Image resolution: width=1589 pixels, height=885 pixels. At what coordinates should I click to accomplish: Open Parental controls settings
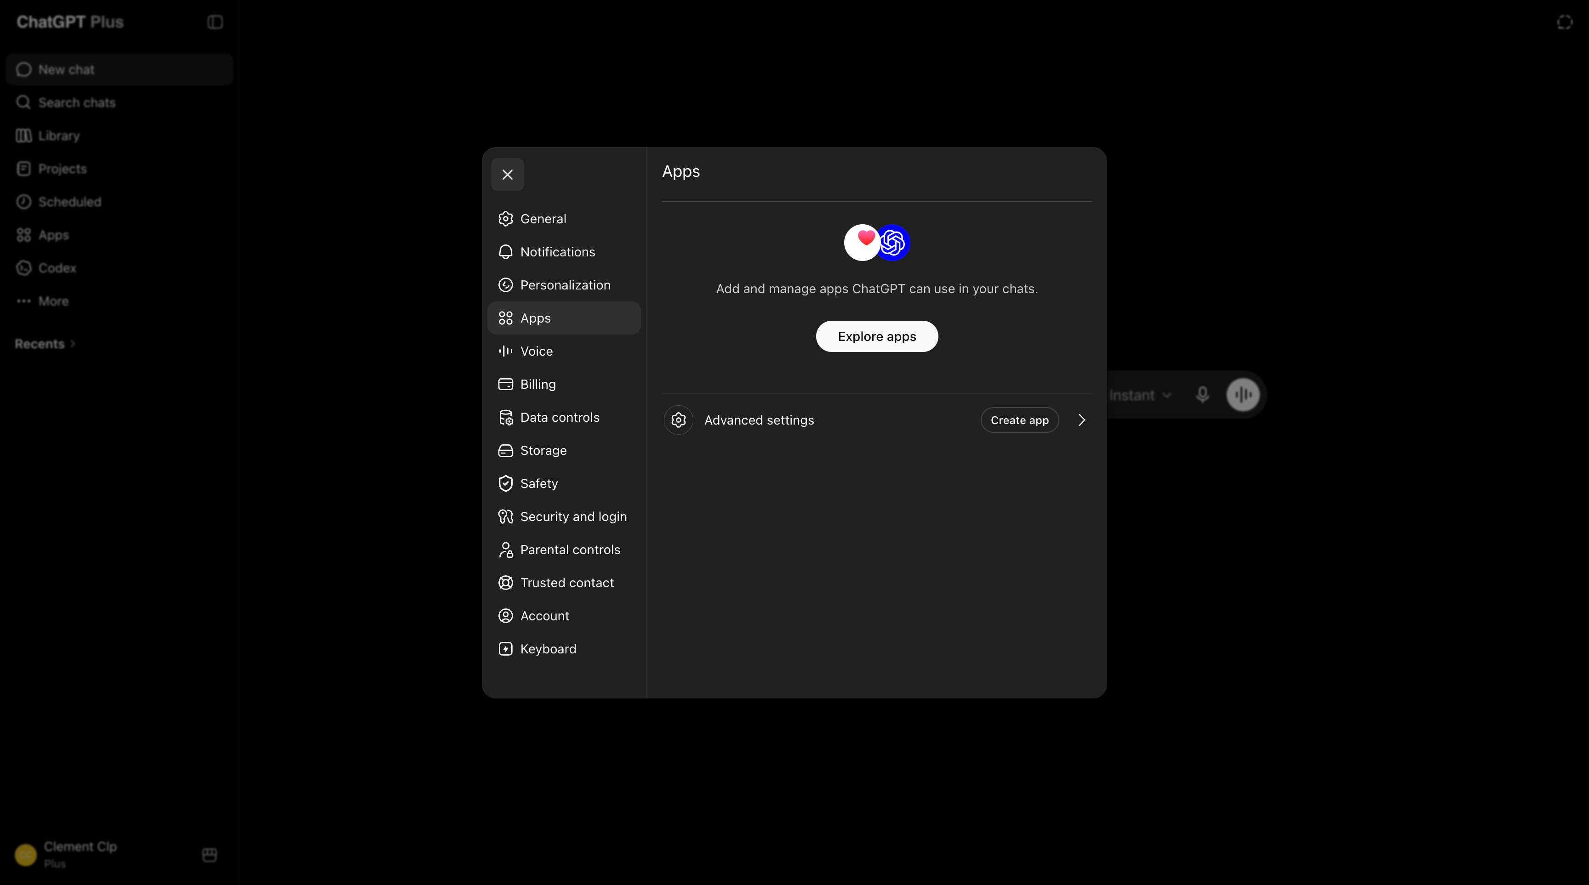[x=564, y=550]
